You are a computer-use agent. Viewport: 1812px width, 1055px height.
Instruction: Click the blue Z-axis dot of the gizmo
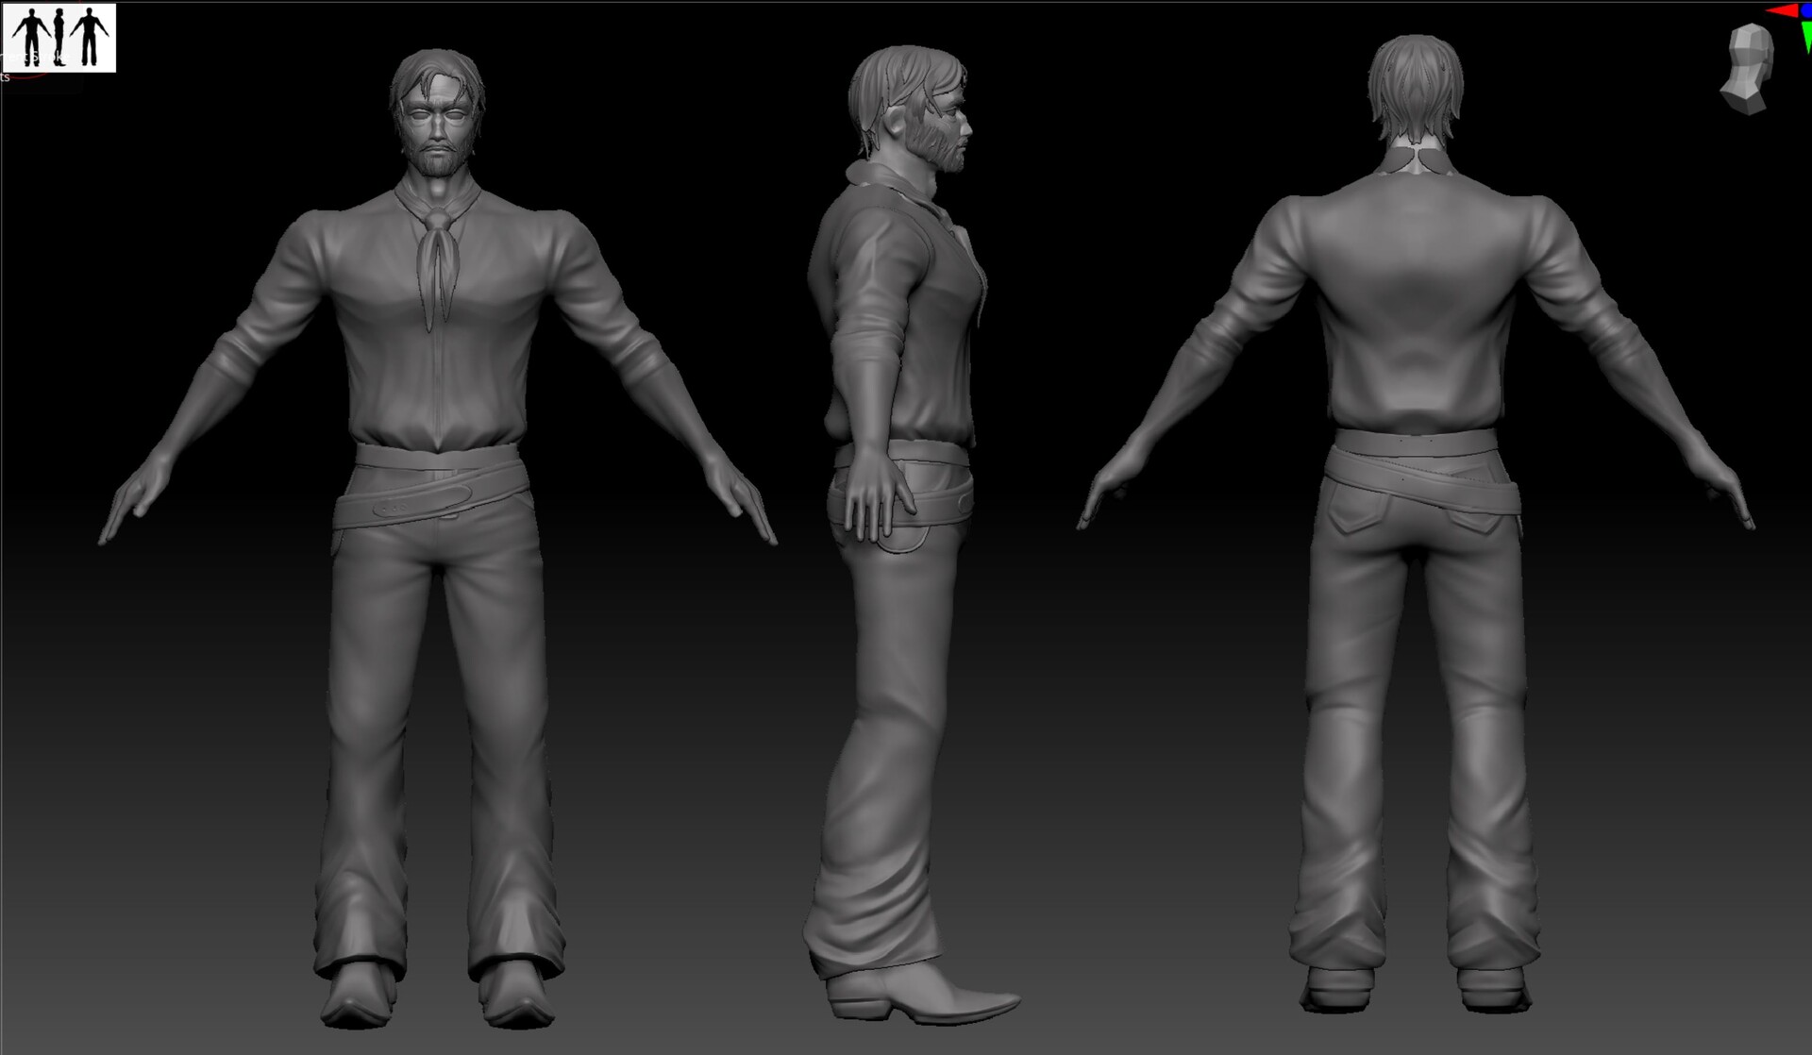tap(1806, 9)
